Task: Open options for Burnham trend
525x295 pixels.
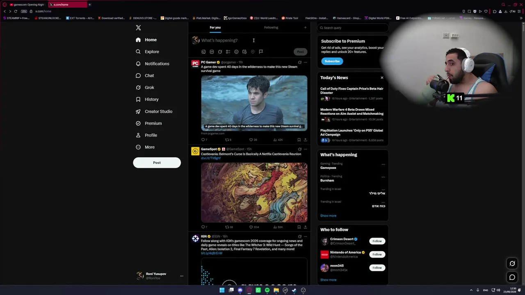Action: pos(383,177)
